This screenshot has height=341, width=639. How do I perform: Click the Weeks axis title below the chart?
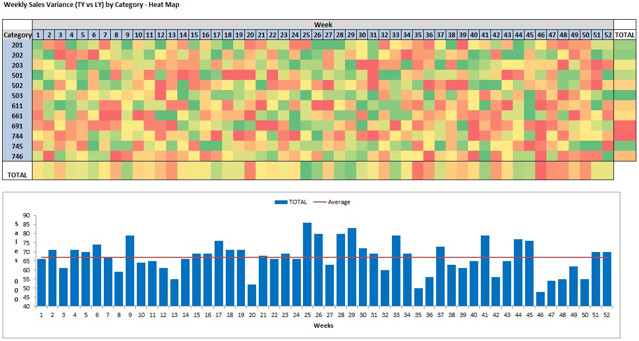(x=323, y=325)
